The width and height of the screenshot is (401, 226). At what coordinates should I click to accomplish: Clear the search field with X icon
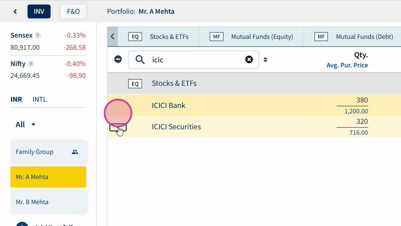[x=249, y=59]
